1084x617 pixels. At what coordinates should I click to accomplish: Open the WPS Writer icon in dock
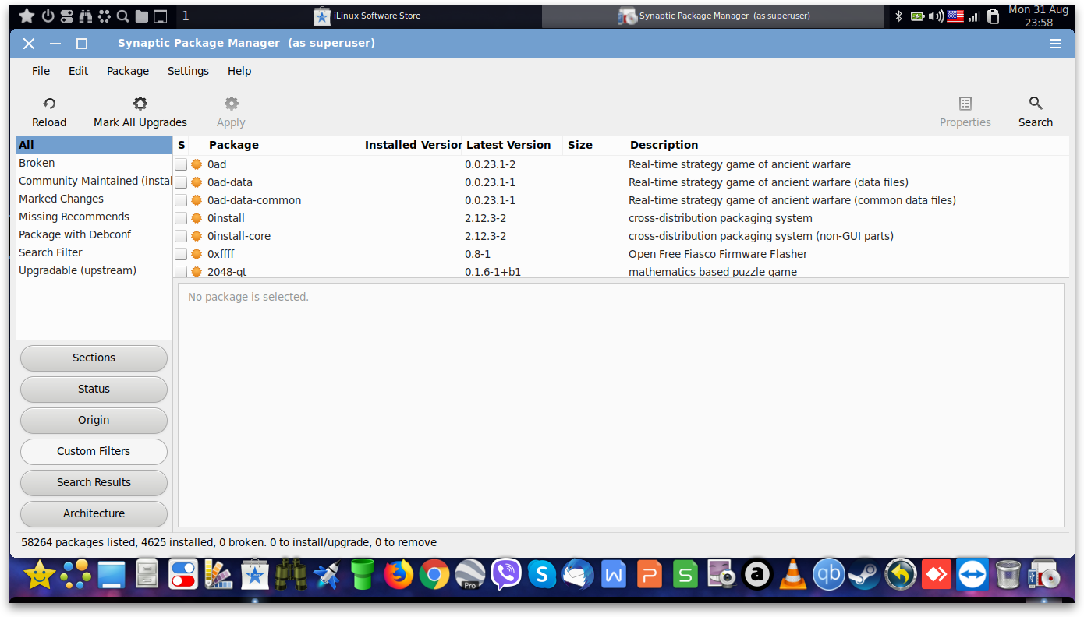[x=614, y=575]
